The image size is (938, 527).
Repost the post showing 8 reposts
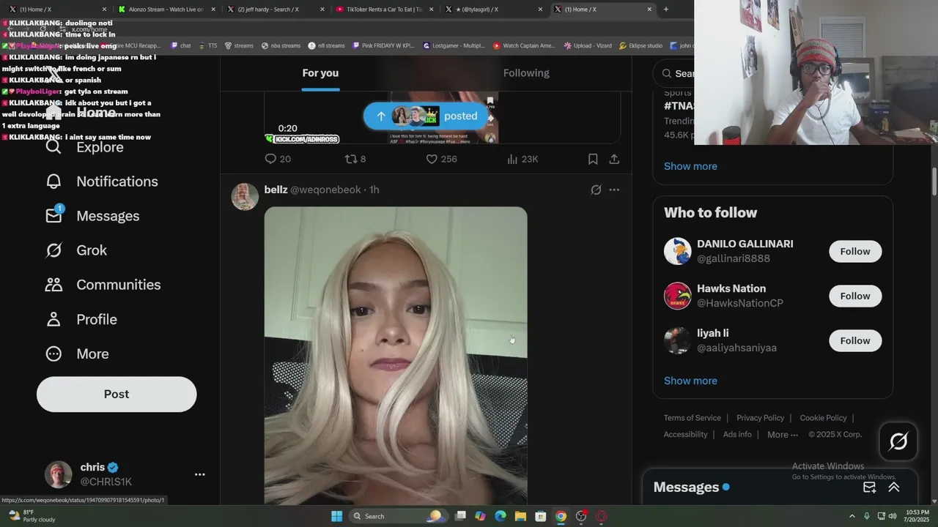coord(355,159)
